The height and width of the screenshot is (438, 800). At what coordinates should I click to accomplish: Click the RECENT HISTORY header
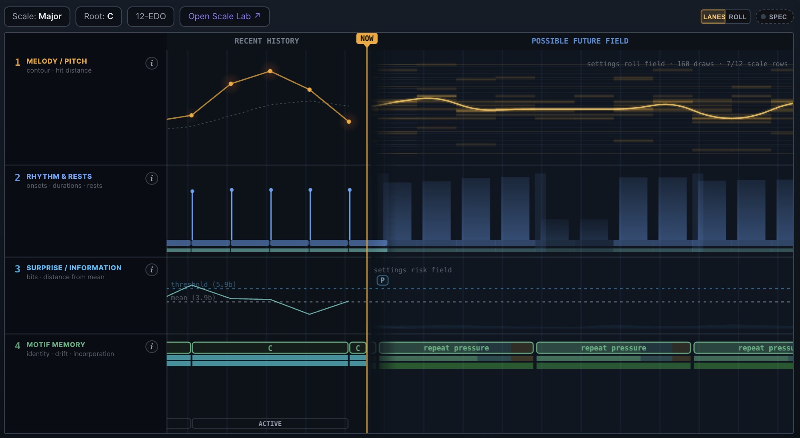(267, 41)
